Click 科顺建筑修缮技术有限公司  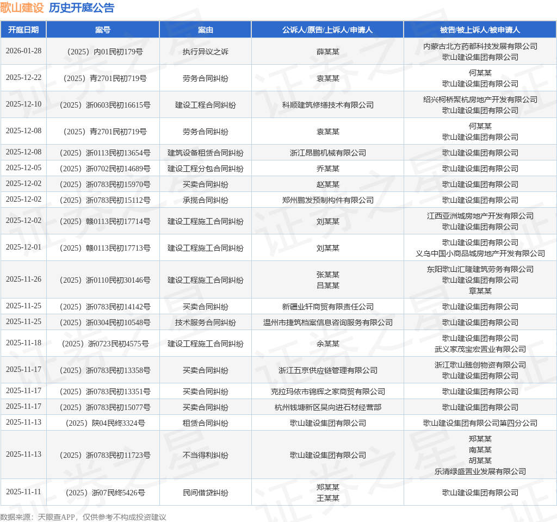(327, 105)
